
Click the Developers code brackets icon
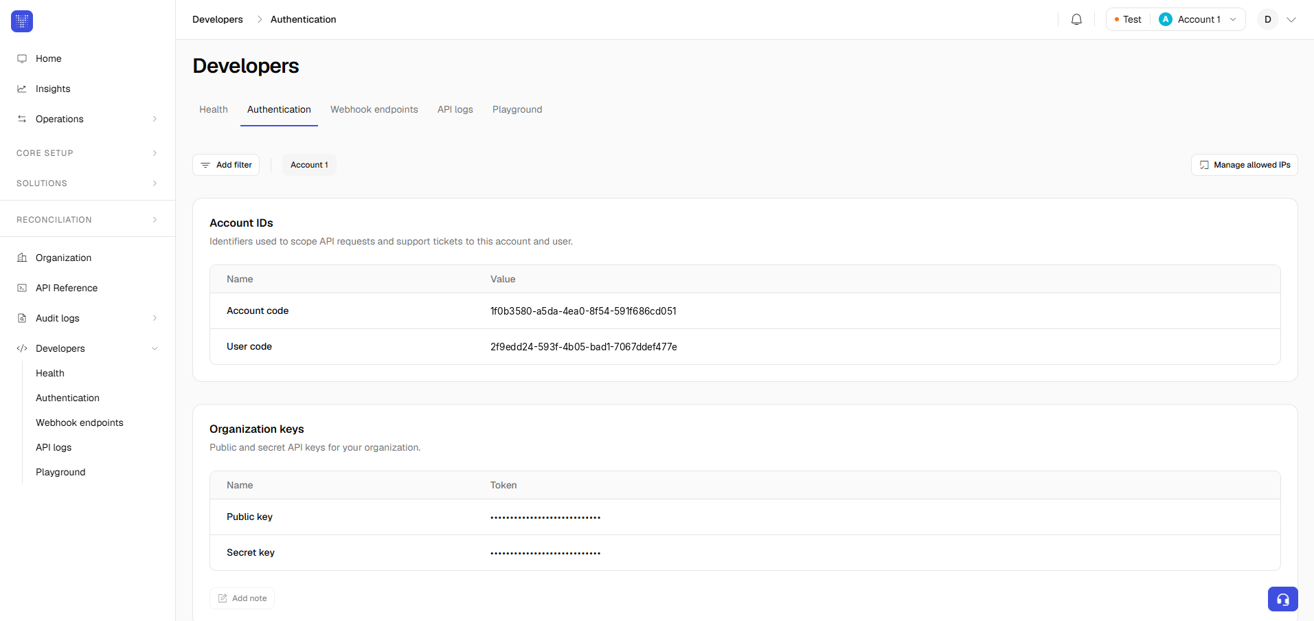pos(22,348)
